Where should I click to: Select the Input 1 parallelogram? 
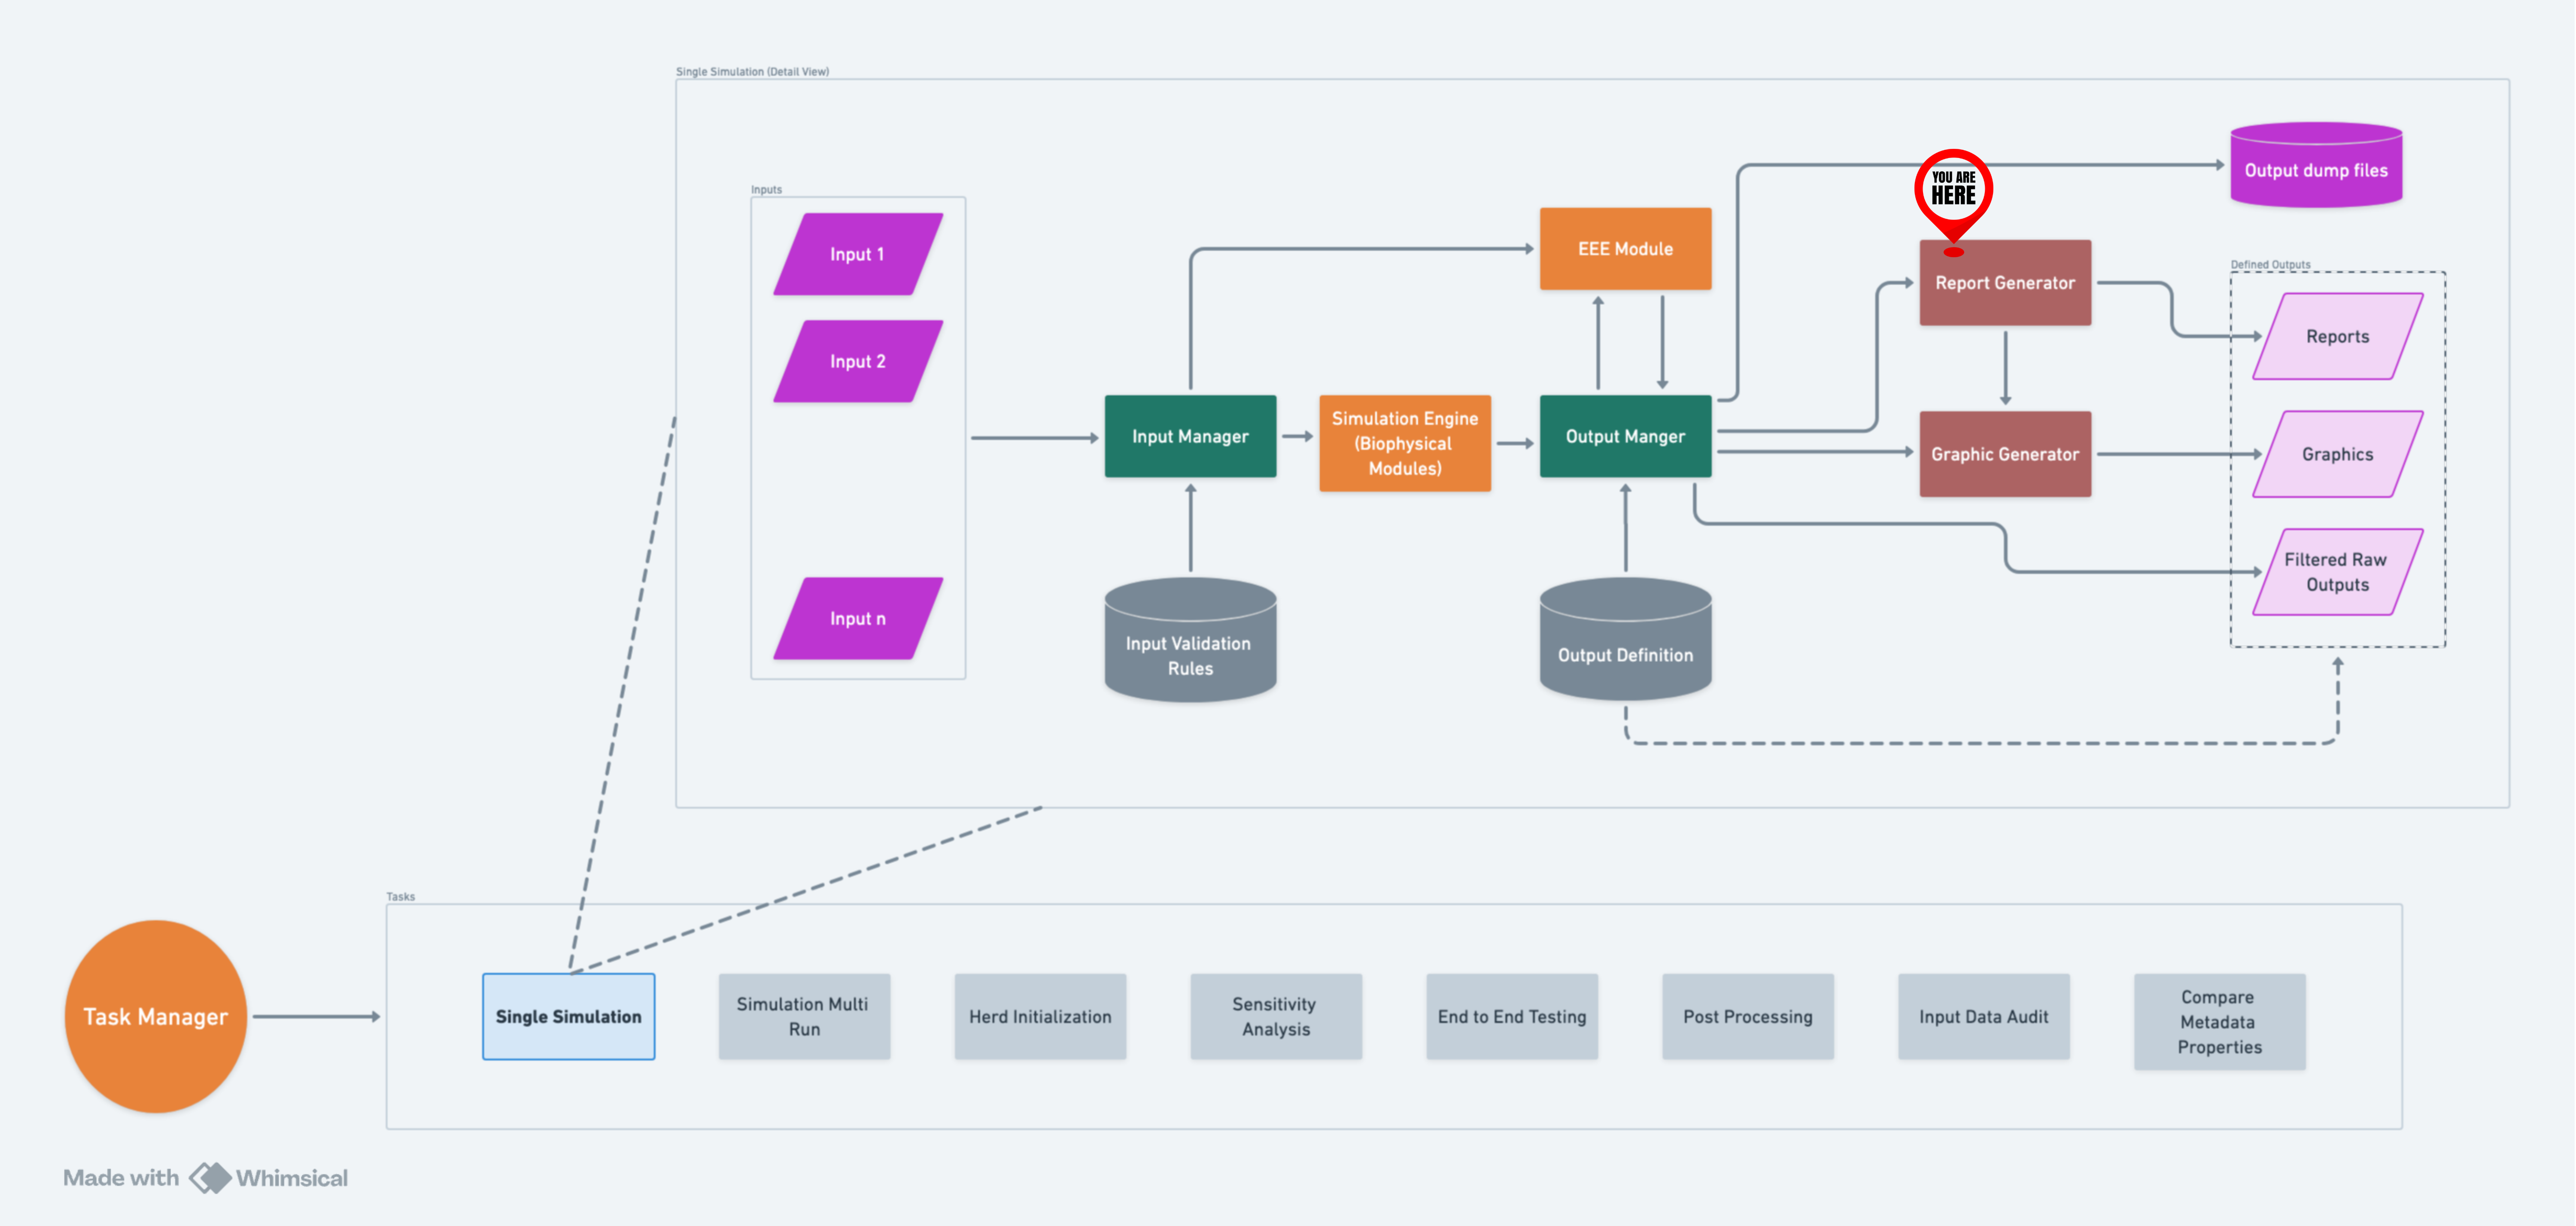pyautogui.click(x=858, y=254)
